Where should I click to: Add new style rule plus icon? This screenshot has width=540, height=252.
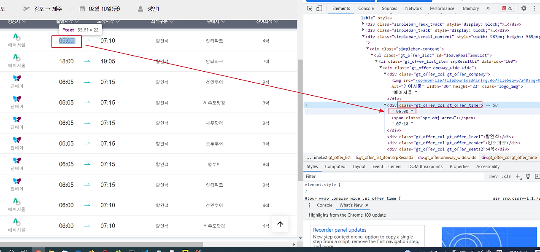518,176
